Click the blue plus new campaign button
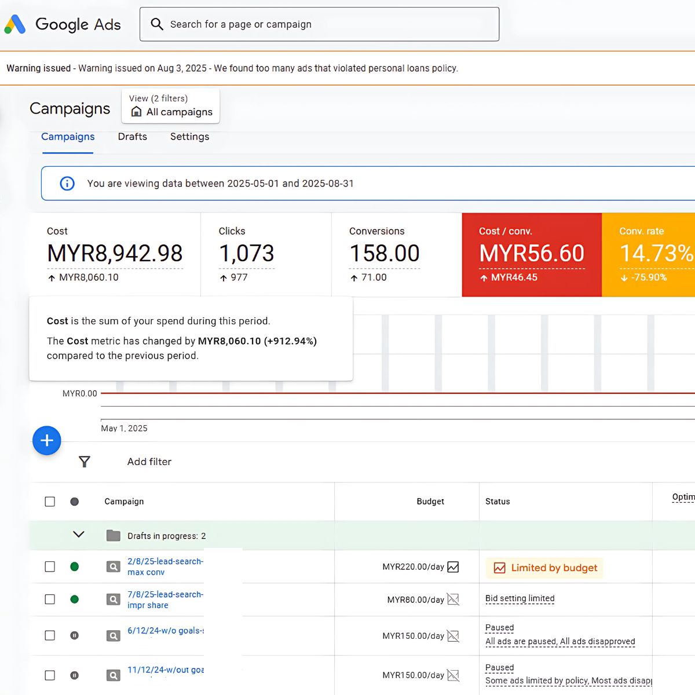 47,440
